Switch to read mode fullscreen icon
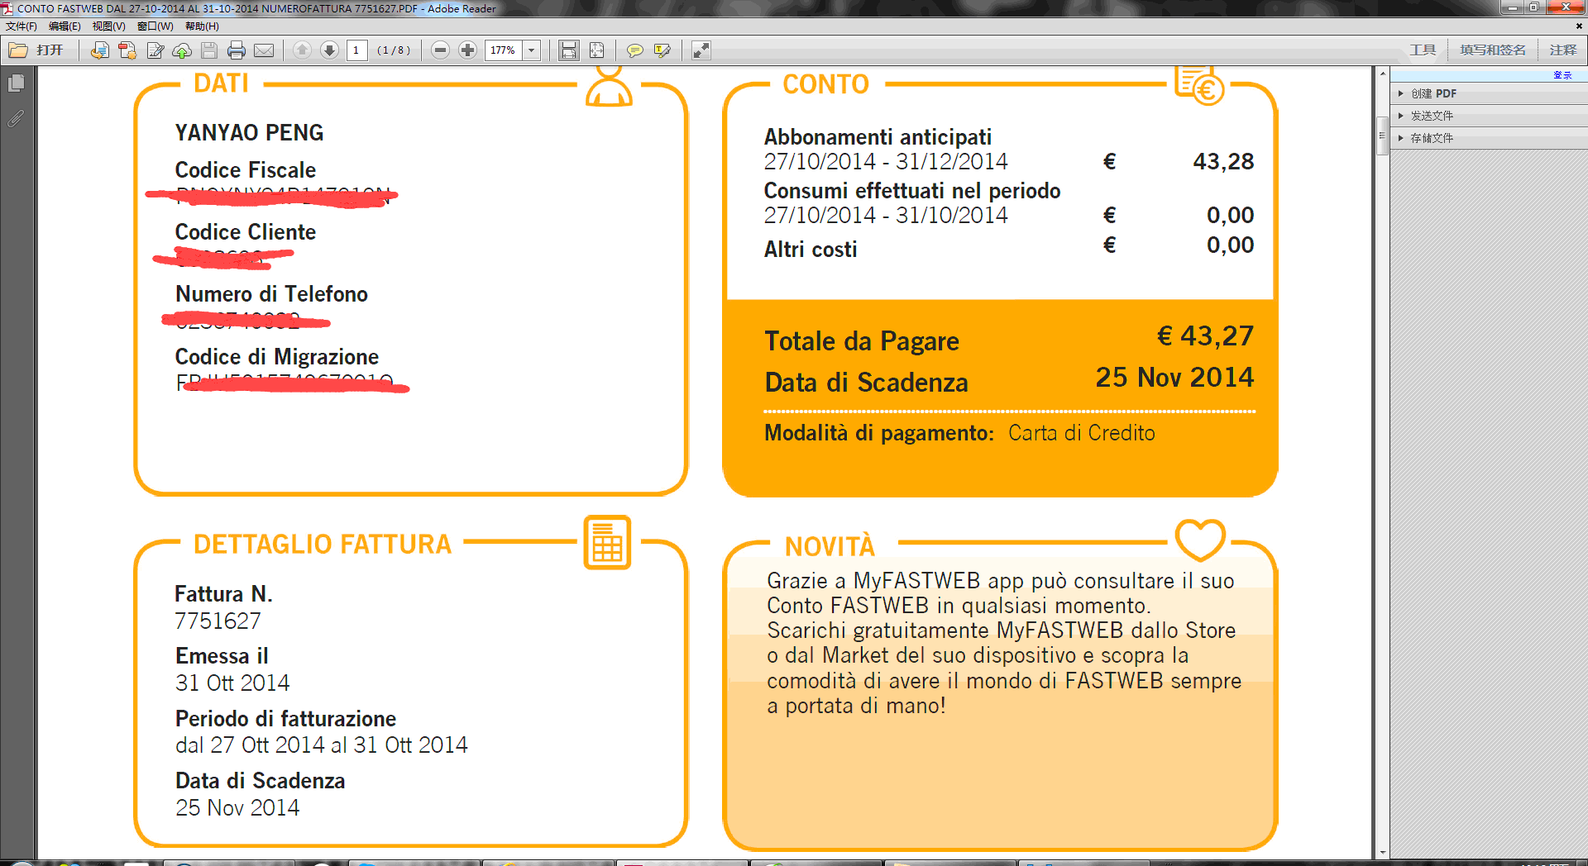This screenshot has height=866, width=1588. pyautogui.click(x=701, y=50)
